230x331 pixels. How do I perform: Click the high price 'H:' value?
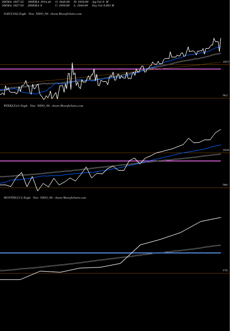(x=81, y=2)
